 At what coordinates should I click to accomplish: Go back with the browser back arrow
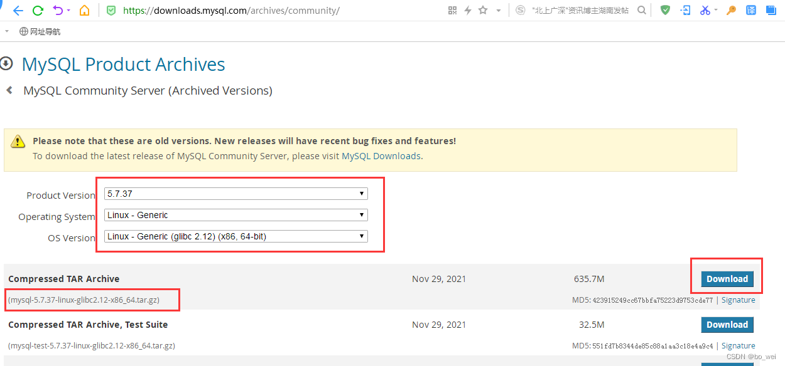pos(18,11)
